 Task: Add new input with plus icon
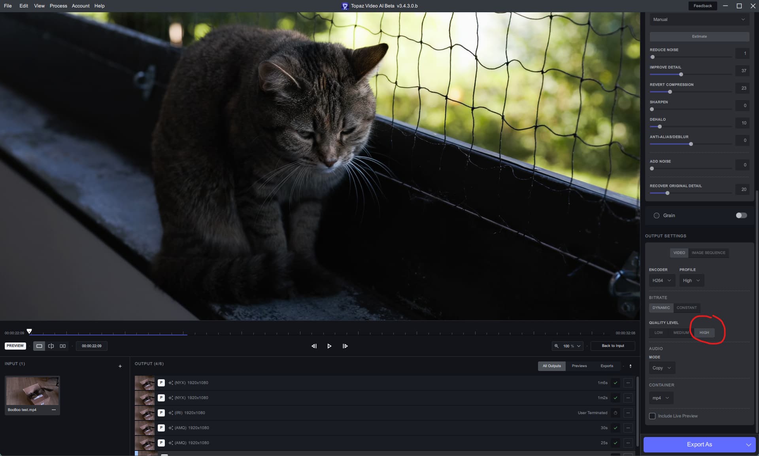coord(120,366)
